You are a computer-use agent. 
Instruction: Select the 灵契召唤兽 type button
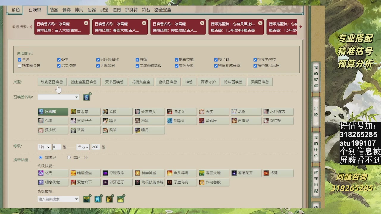260,82
